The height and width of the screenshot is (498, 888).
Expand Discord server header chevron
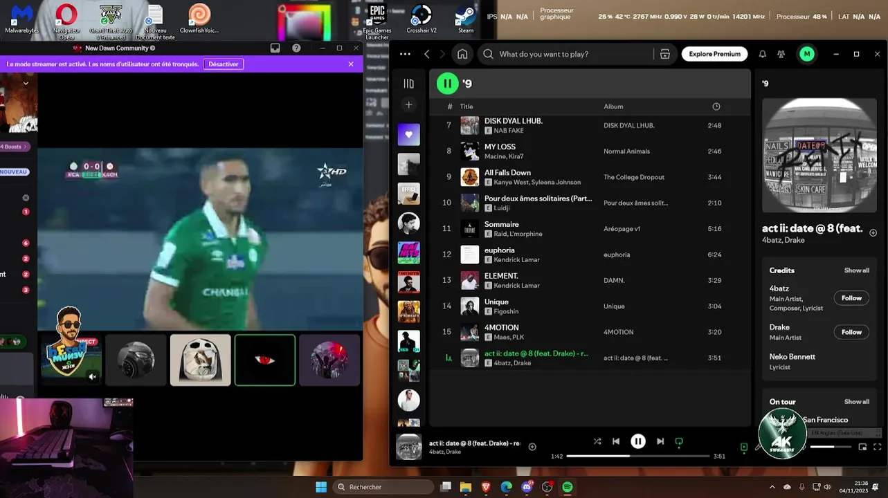26,83
